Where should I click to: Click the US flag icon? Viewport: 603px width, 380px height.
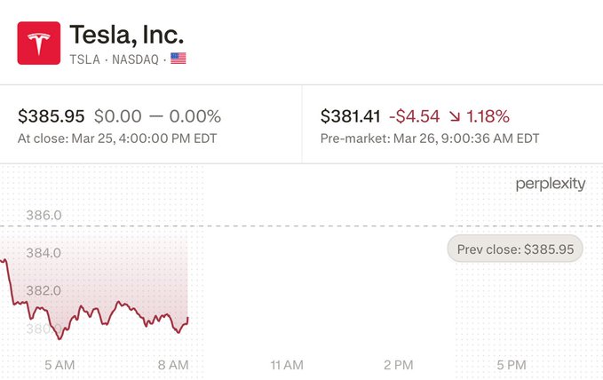(179, 59)
